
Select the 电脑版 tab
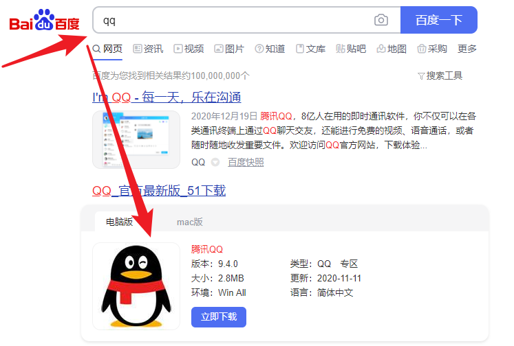[119, 222]
